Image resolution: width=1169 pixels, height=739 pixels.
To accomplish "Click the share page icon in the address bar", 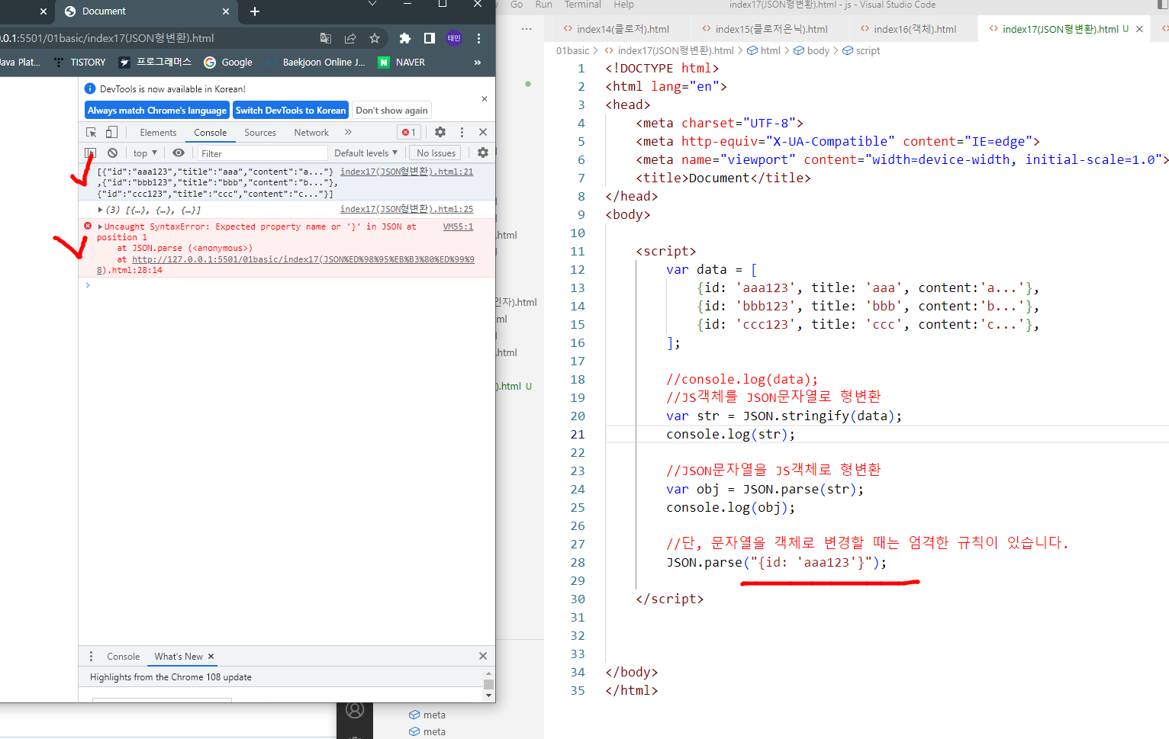I will tap(350, 38).
